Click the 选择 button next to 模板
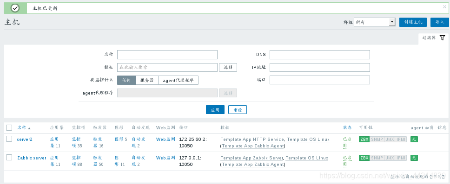Image resolution: width=450 pixels, height=184 pixels. pyautogui.click(x=228, y=68)
